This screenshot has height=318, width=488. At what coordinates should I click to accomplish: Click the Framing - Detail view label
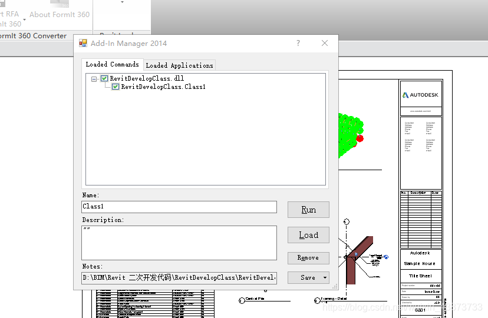pos(334,299)
